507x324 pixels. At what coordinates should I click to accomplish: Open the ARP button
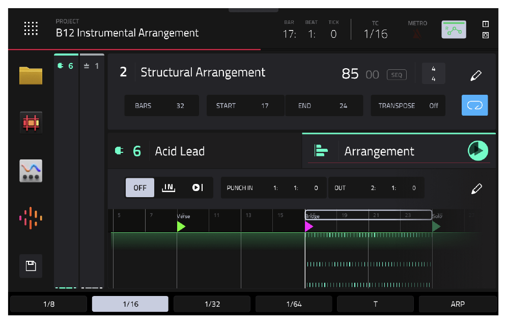[458, 304]
